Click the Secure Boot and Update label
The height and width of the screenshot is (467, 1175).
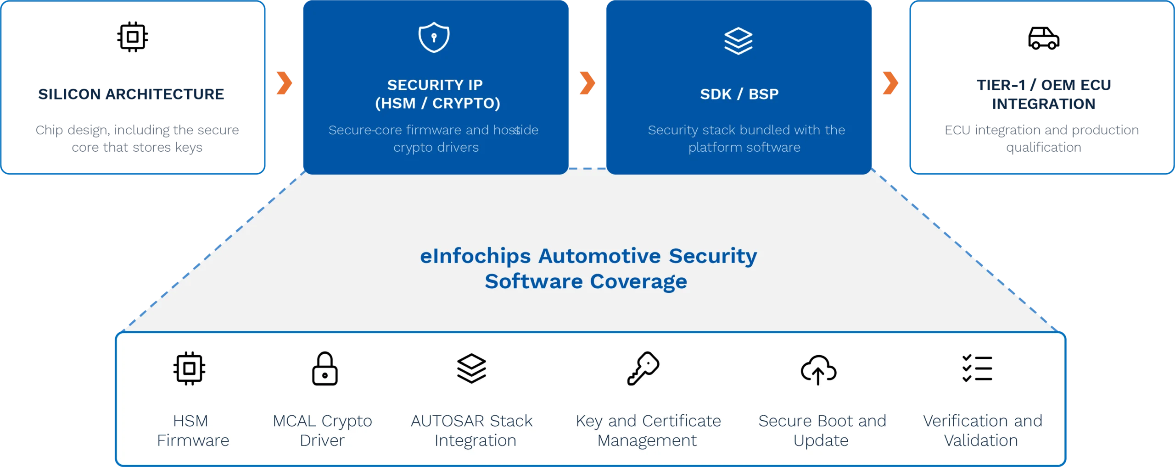[x=822, y=430]
